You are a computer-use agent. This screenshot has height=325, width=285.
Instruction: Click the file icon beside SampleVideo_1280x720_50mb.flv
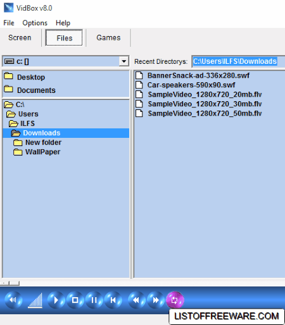(139, 113)
